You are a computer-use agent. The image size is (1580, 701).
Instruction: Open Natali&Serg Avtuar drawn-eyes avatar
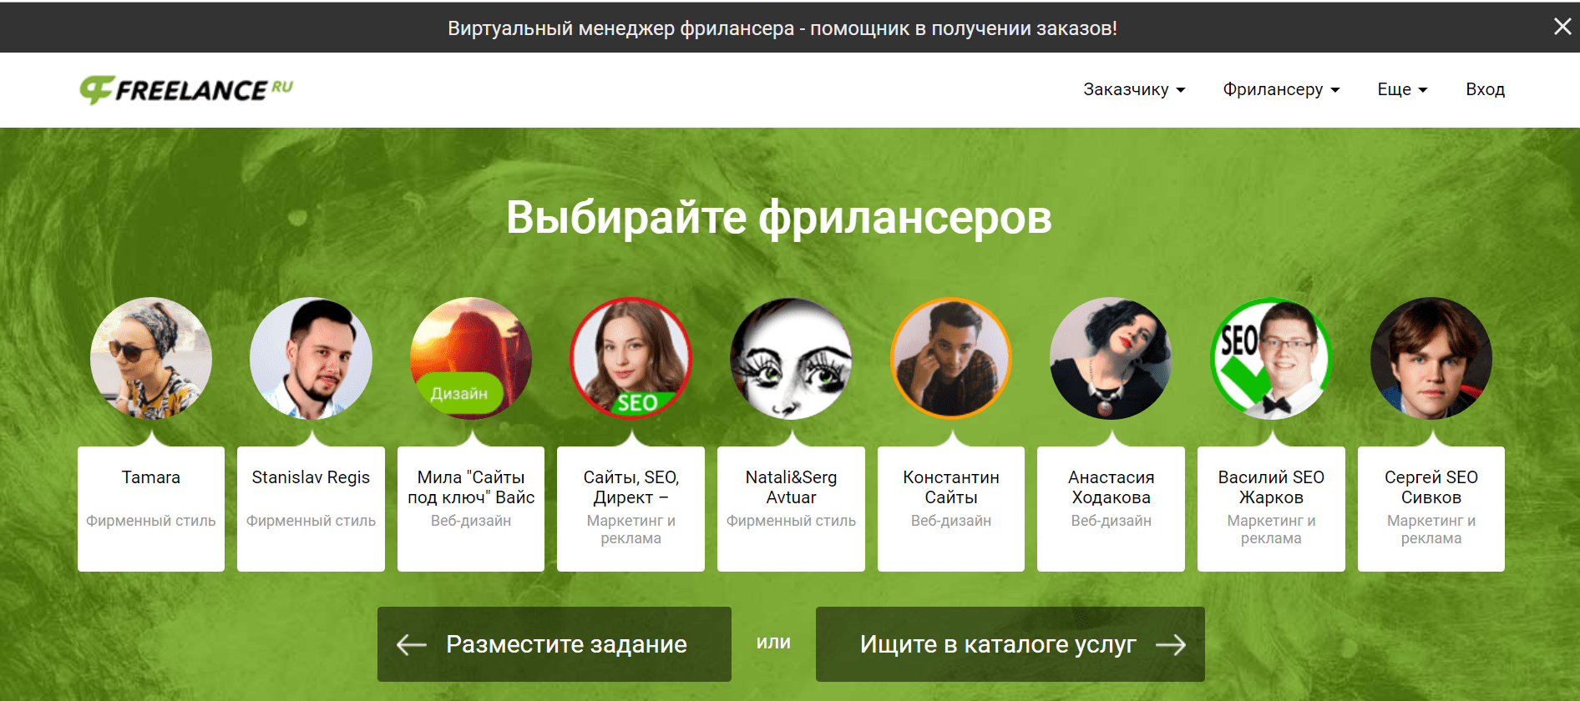791,358
